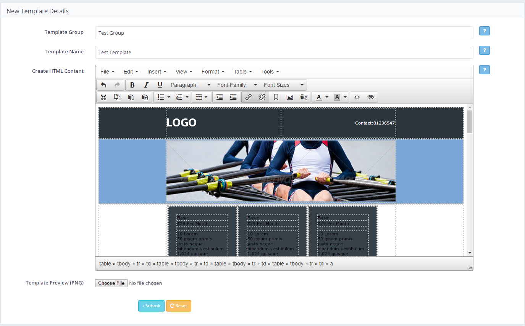
Task: Click the Choose File button
Action: [111, 283]
